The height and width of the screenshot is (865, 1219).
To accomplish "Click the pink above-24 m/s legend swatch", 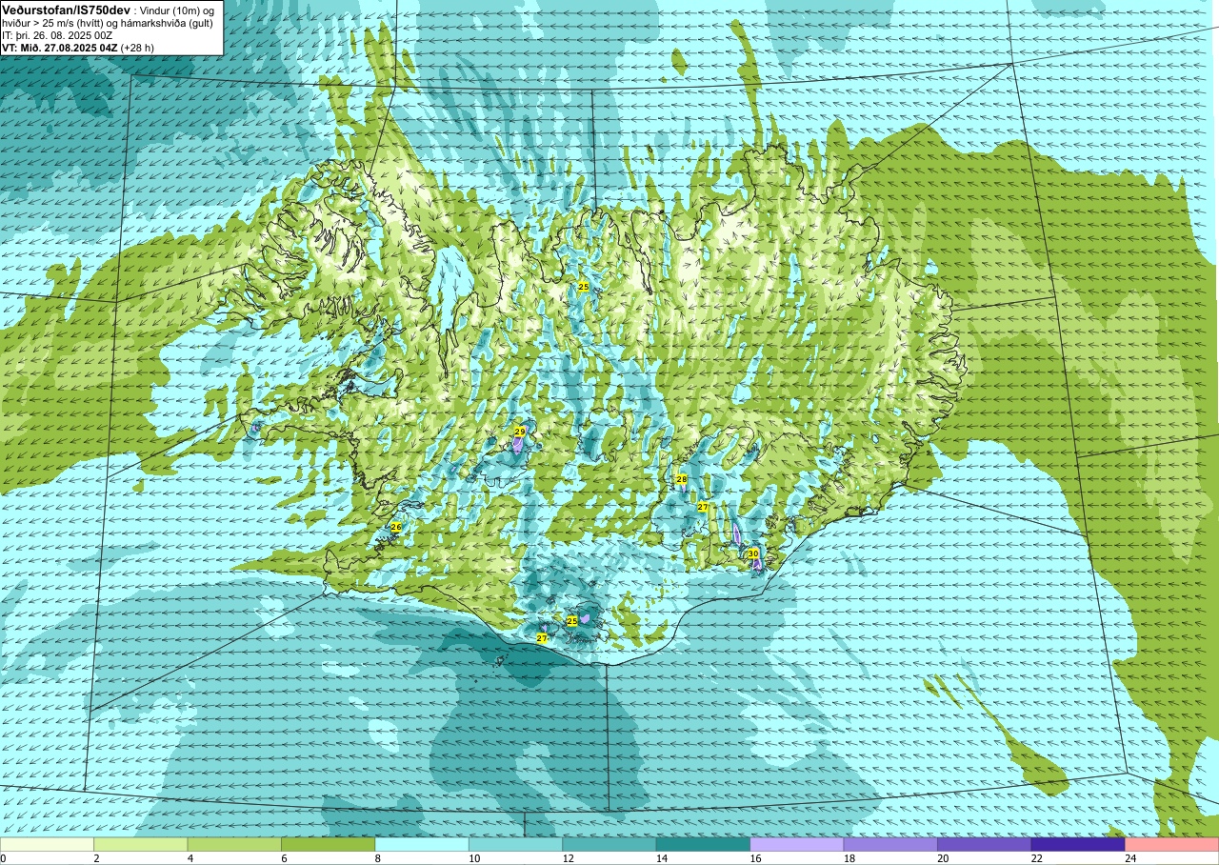I will click(1172, 844).
